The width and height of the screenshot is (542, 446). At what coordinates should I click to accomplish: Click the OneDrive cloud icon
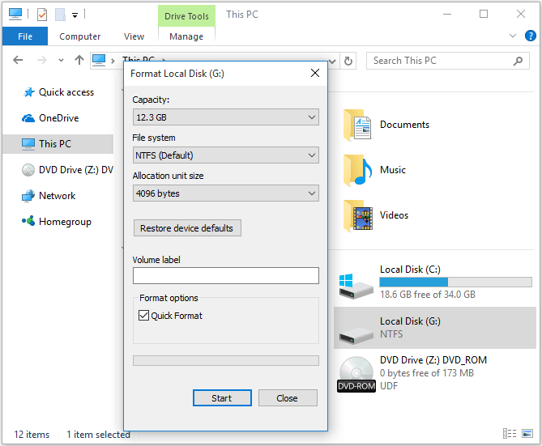click(28, 118)
